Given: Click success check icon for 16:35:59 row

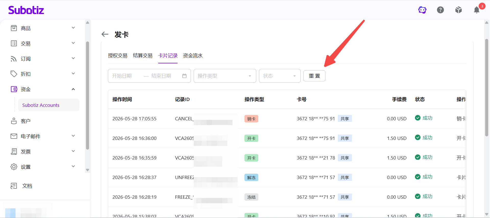Looking at the screenshot, I should (x=418, y=157).
